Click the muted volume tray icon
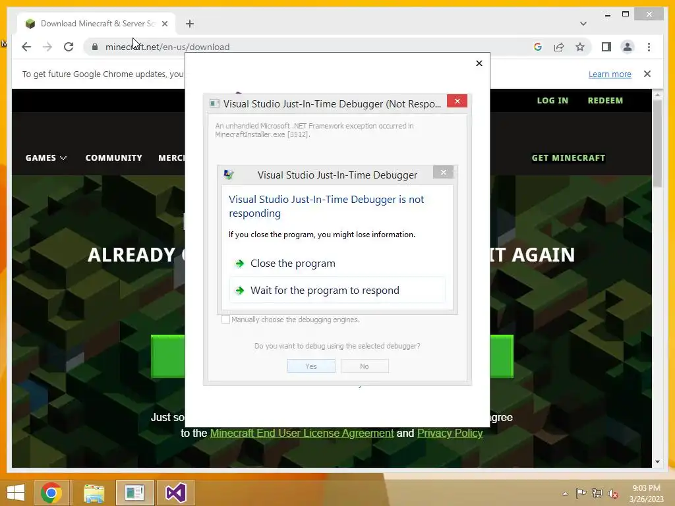Image resolution: width=675 pixels, height=506 pixels. 613,493
